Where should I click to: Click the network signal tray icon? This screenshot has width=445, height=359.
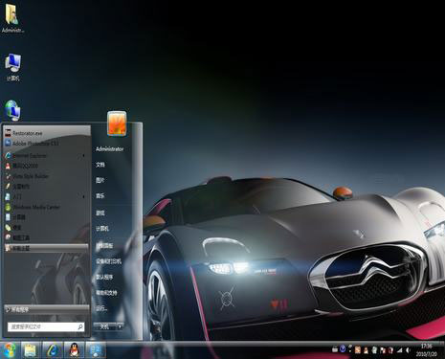click(x=399, y=350)
